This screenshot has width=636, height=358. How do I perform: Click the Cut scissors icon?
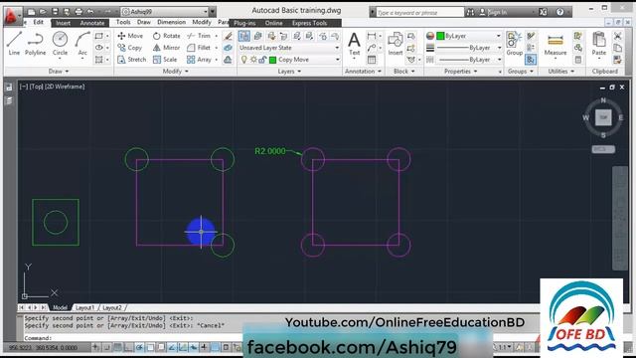tap(617, 36)
